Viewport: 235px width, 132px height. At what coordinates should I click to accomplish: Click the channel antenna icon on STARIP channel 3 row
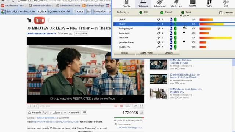tap(159, 19)
